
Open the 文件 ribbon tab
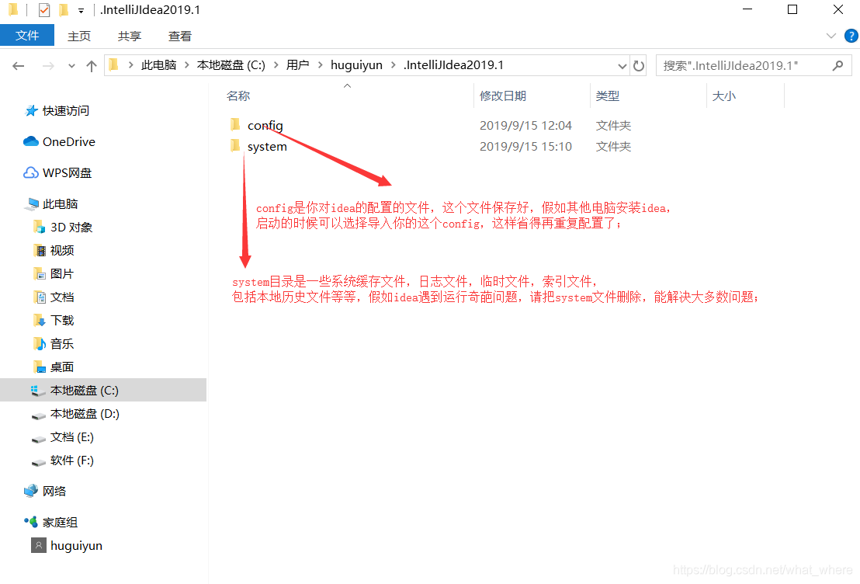(27, 36)
